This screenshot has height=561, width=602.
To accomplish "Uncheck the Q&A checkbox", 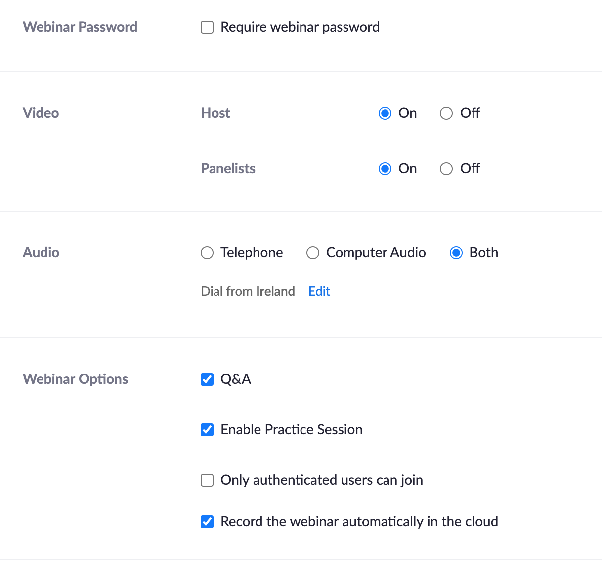I will pos(207,379).
